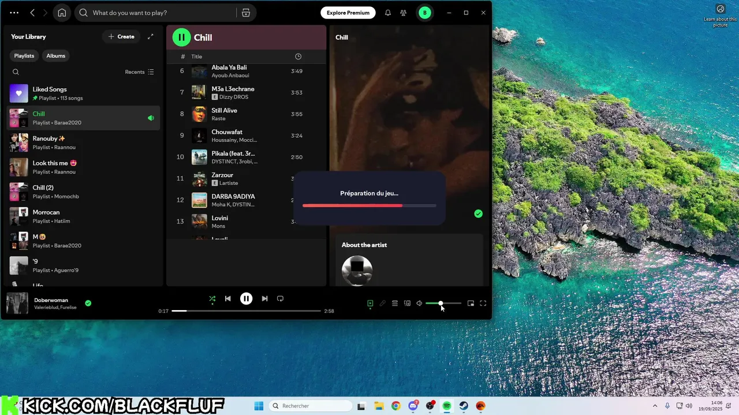This screenshot has width=739, height=415.
Task: Search in Your Library
Action: tap(16, 72)
